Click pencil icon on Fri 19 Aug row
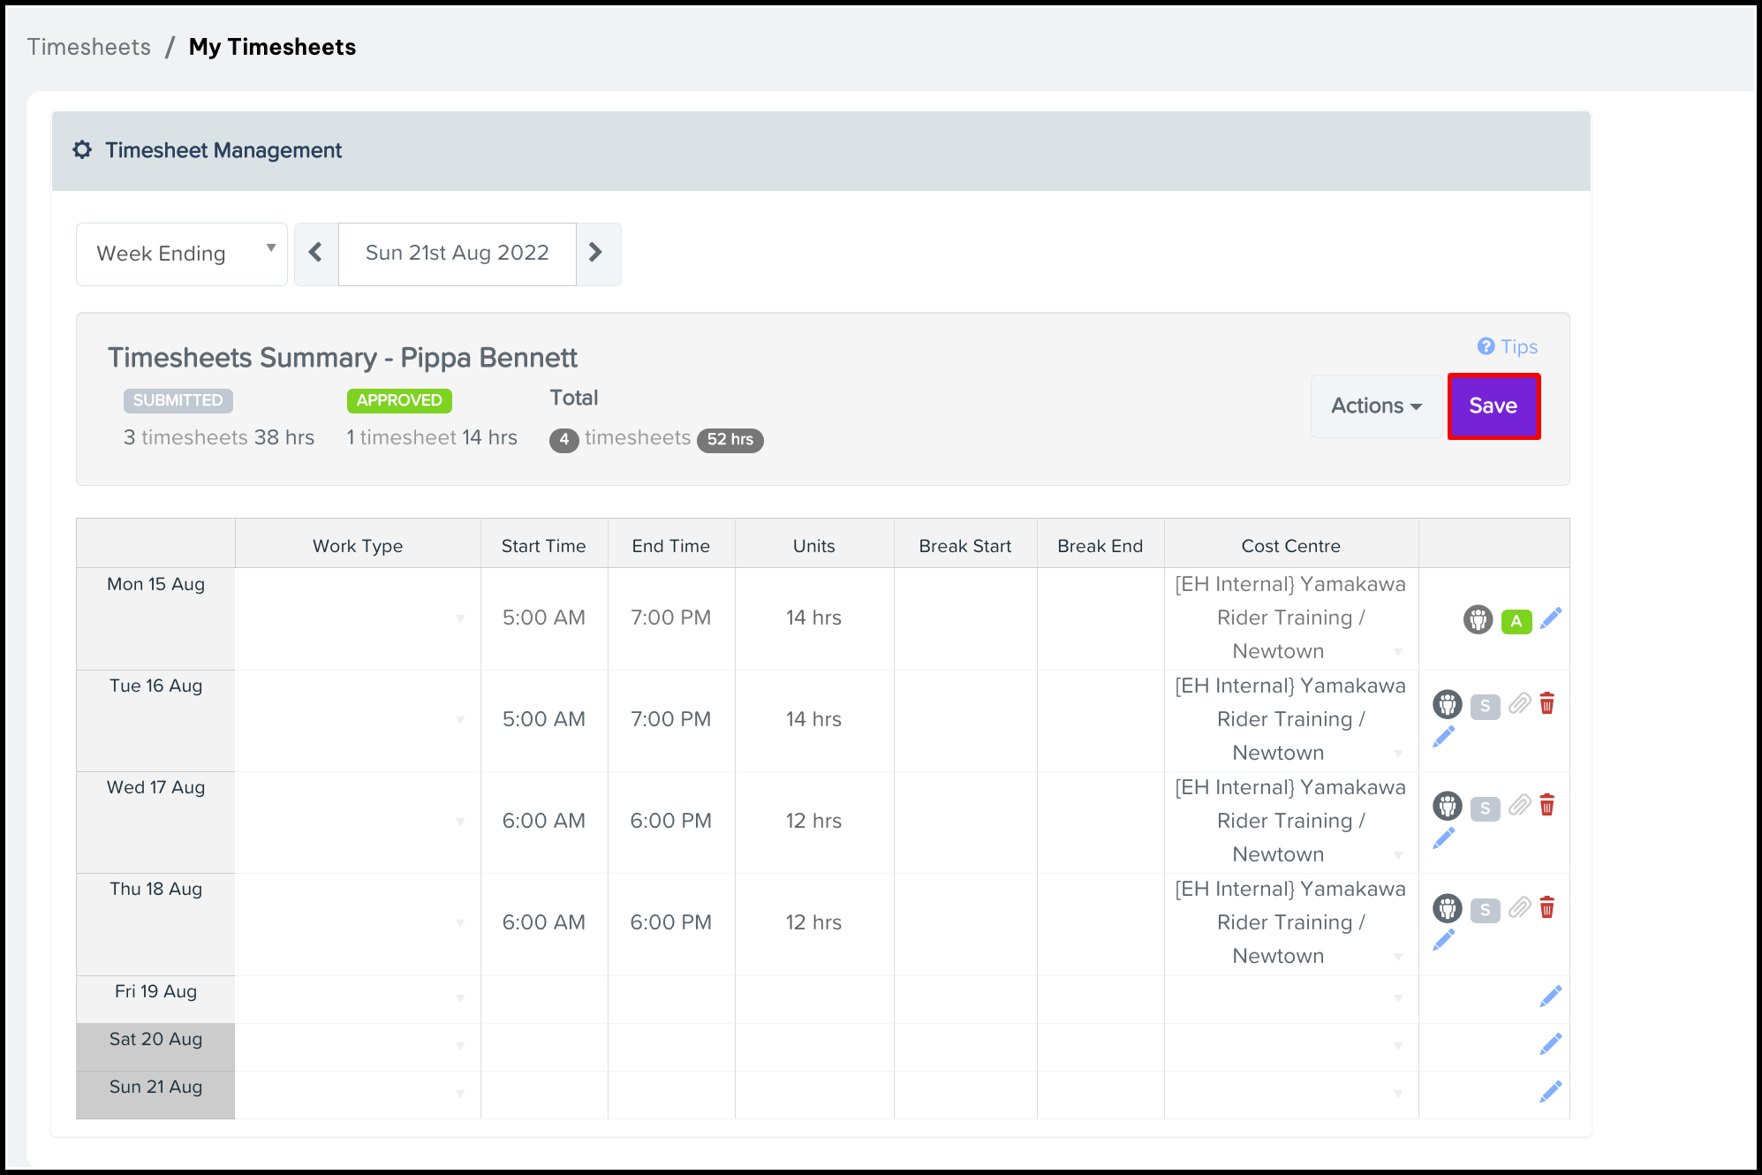Screen dimensions: 1762x1175 [1550, 997]
